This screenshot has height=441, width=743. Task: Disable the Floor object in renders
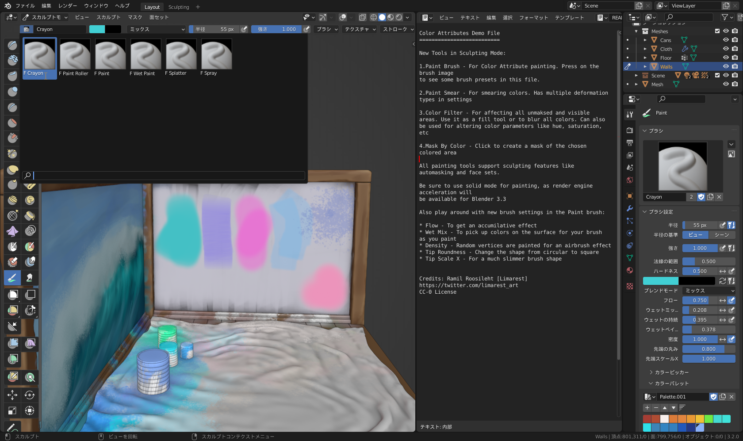[735, 58]
